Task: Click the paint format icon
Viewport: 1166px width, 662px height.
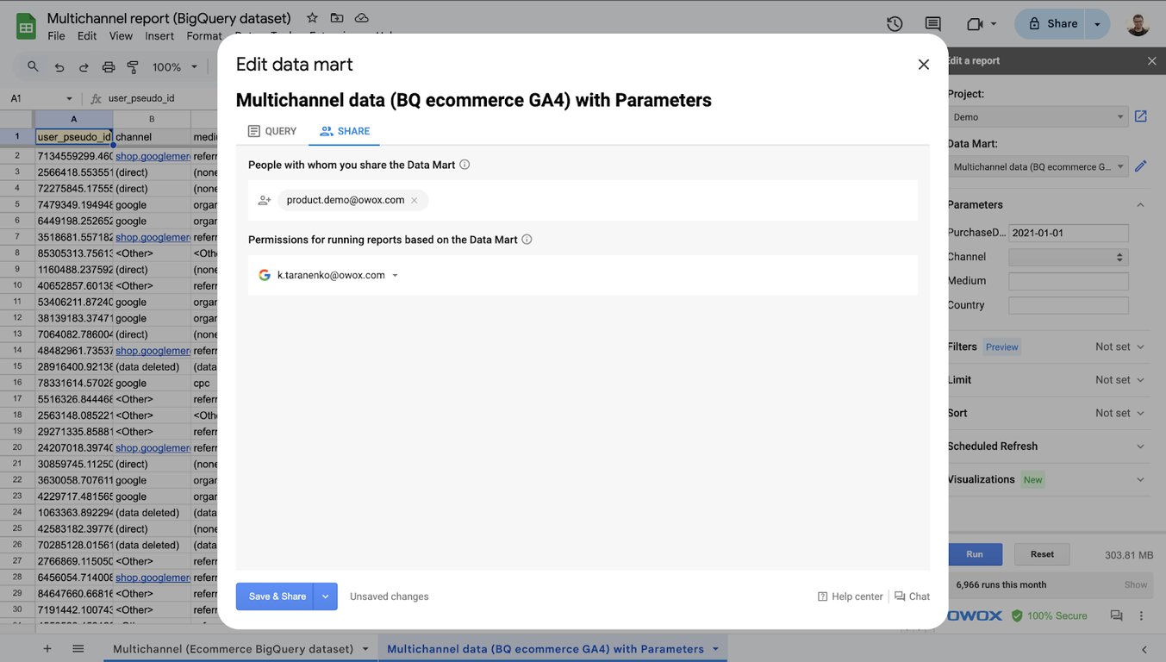Action: (x=133, y=66)
